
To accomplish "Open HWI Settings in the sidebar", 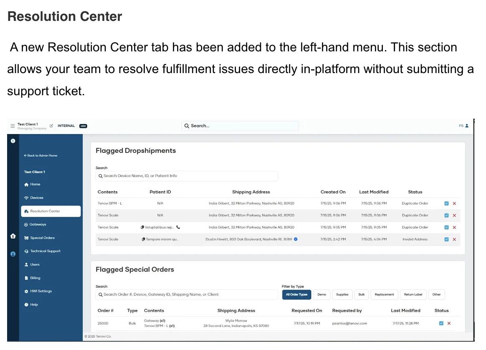I will (41, 292).
